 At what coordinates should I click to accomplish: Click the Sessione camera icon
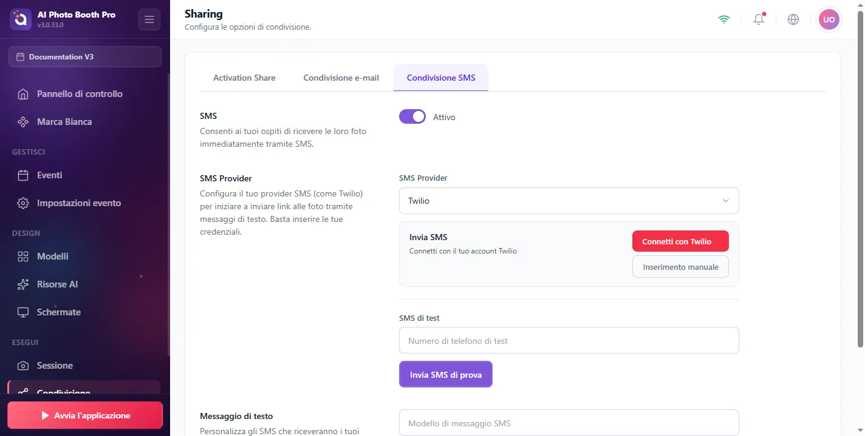pos(23,366)
